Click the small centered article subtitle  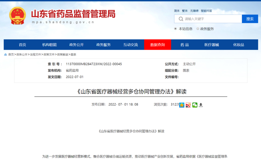(131, 131)
